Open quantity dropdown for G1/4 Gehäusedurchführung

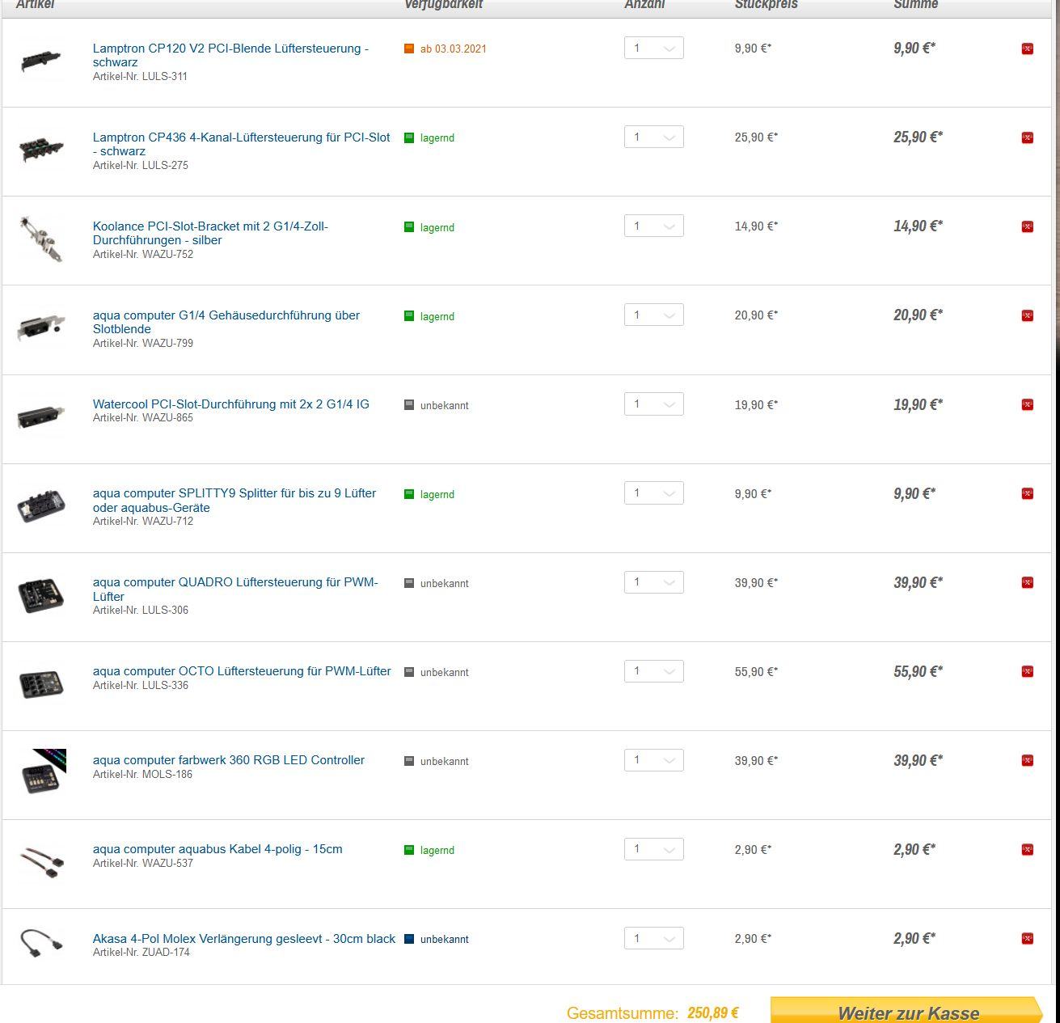click(654, 315)
